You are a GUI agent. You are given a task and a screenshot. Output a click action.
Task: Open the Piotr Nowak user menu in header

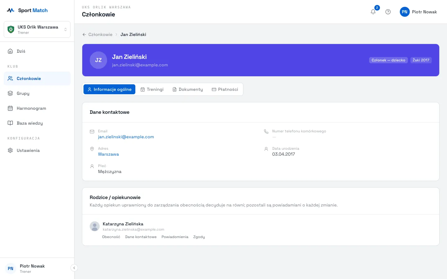(x=418, y=12)
